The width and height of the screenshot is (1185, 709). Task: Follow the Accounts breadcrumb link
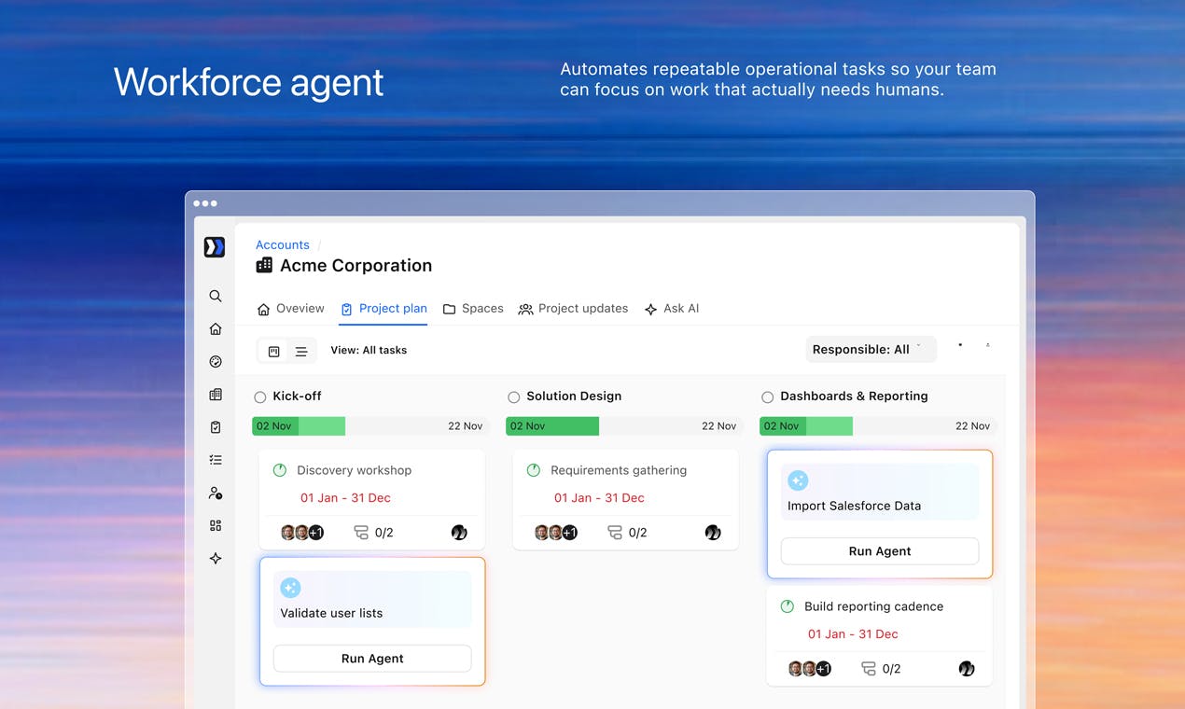283,244
